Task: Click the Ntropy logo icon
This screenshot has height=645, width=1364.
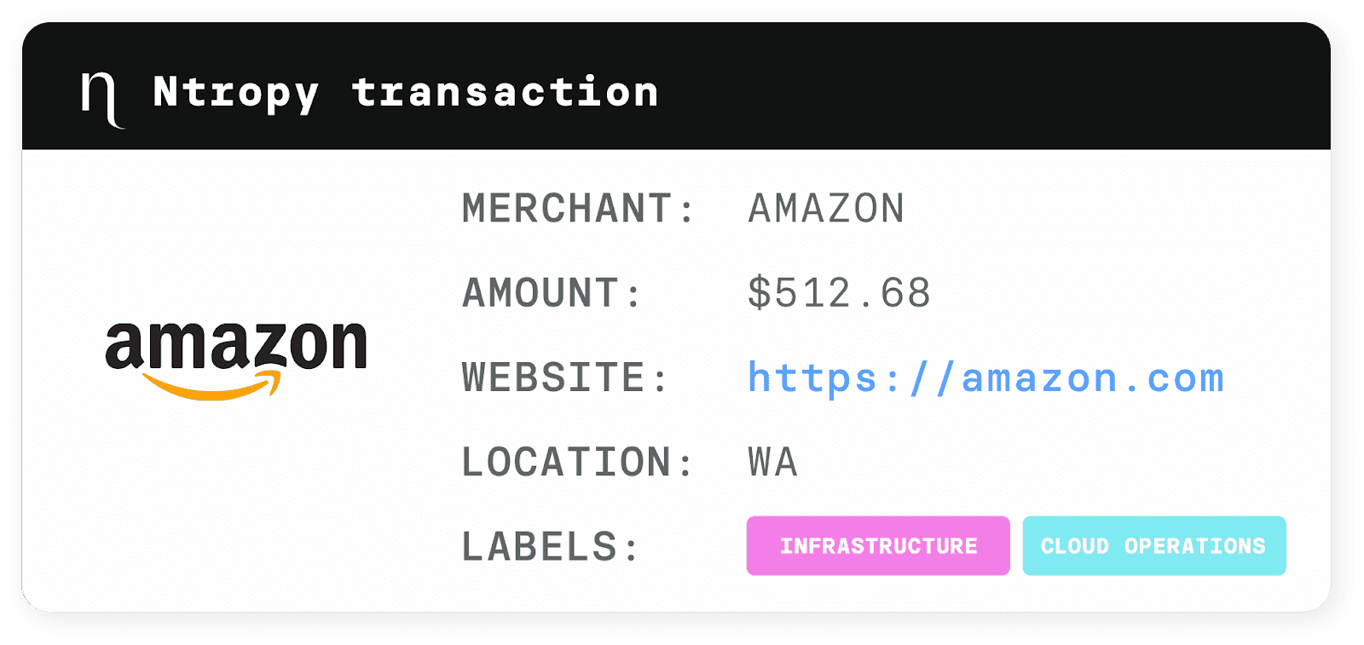Action: coord(102,100)
